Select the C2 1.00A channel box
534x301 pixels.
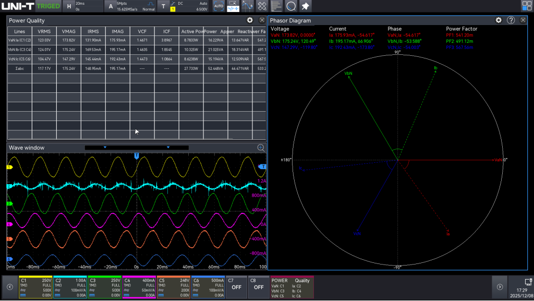(x=70, y=287)
